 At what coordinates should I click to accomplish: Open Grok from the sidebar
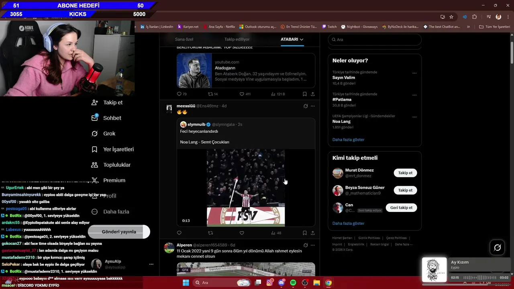104,134
